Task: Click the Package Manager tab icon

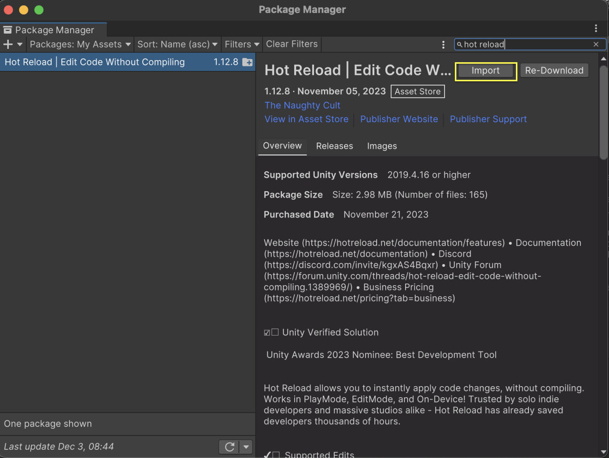Action: [x=8, y=29]
